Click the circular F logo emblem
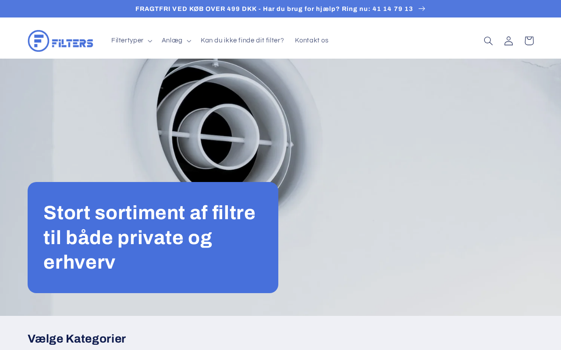 (39, 41)
